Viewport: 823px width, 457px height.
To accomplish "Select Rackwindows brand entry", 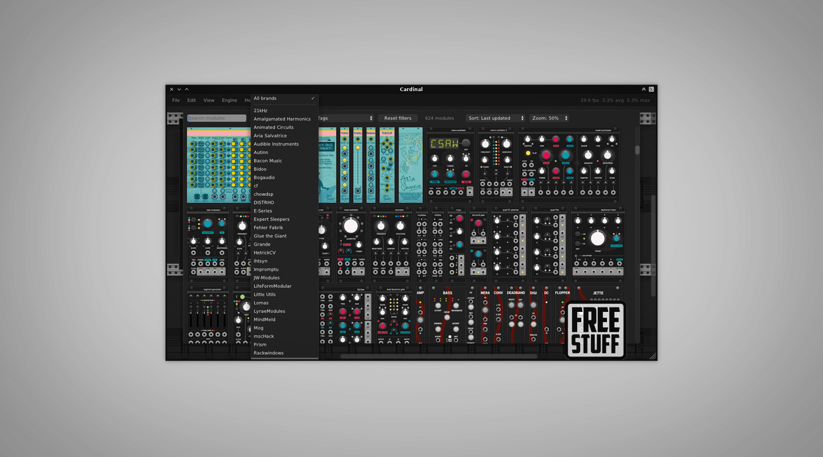I will point(285,353).
